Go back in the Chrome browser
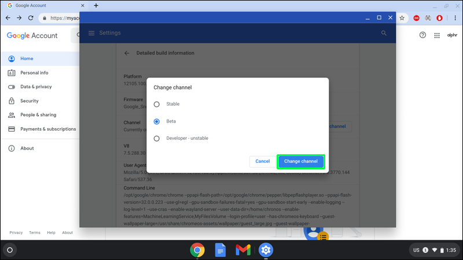 pyautogui.click(x=8, y=18)
